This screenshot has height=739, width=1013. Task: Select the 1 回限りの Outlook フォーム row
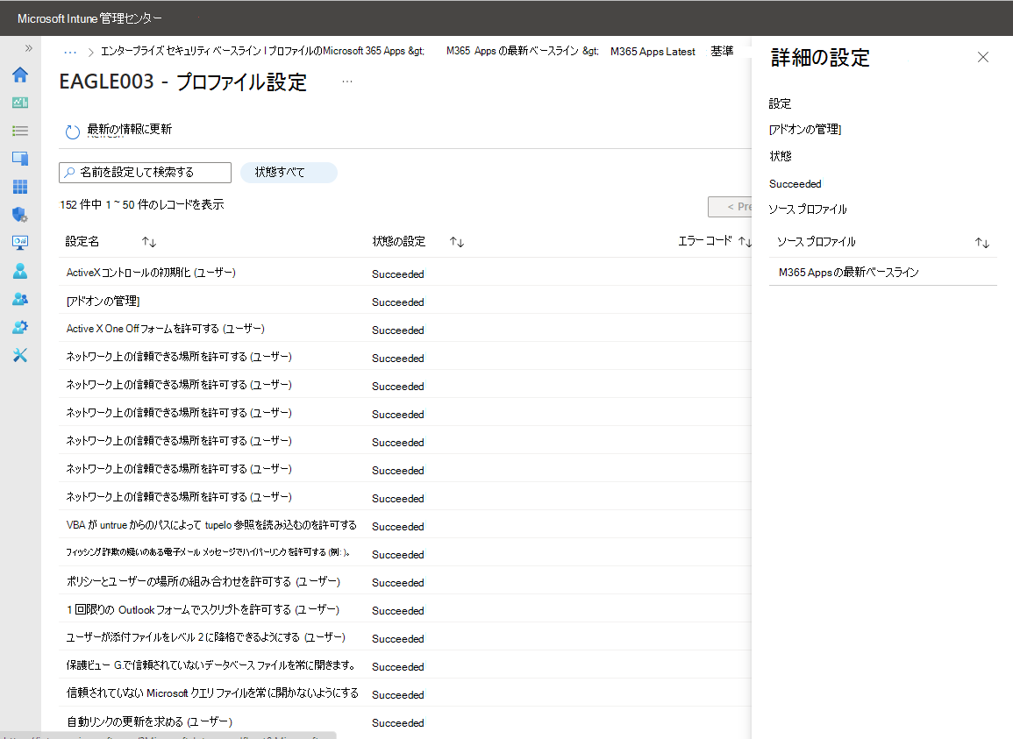pyautogui.click(x=405, y=609)
